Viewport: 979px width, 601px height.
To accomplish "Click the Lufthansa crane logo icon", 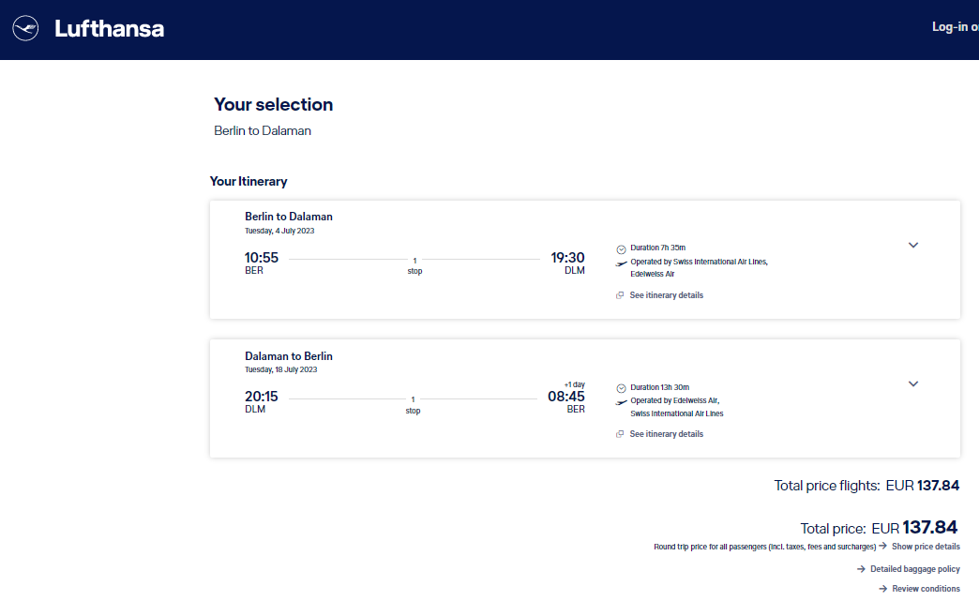I will 25,29.
